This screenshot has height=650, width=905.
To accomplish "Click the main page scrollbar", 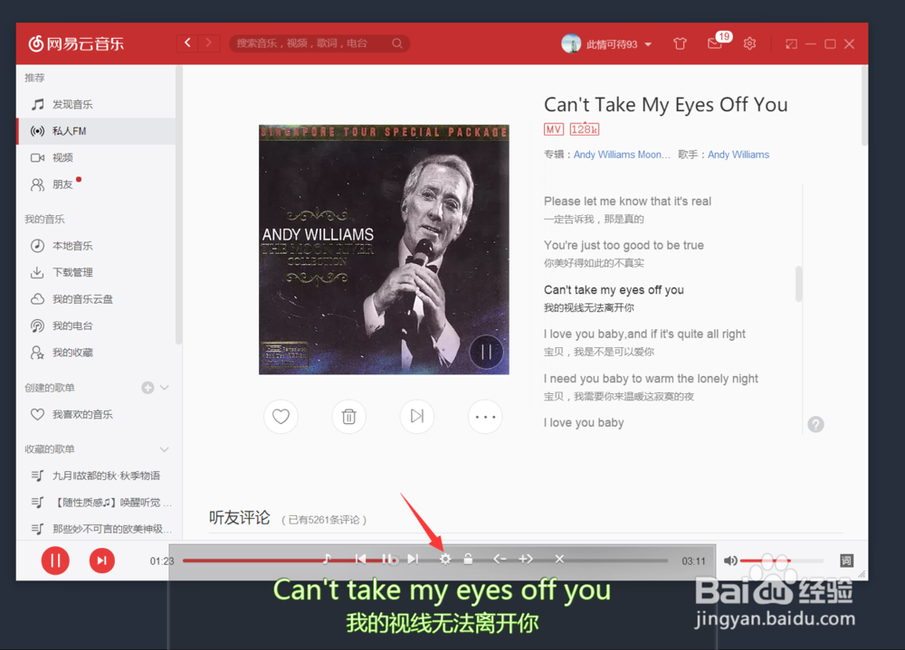I will click(x=864, y=106).
